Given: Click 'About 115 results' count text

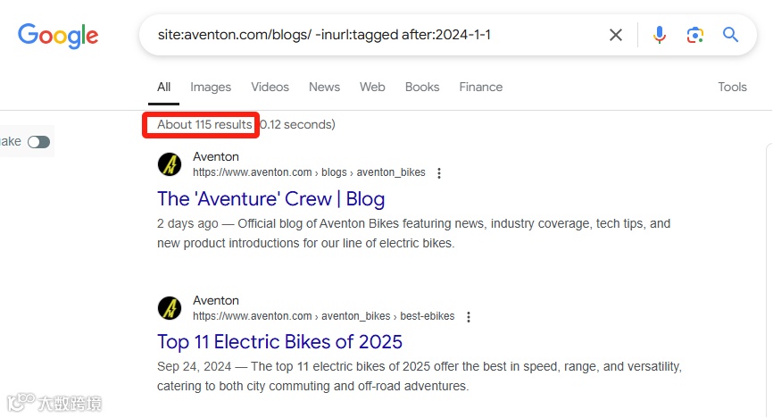Looking at the screenshot, I should (204, 125).
